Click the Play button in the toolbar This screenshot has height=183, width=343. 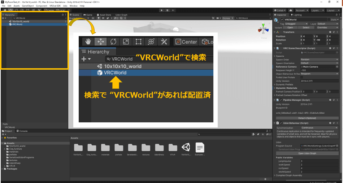[x=162, y=10]
